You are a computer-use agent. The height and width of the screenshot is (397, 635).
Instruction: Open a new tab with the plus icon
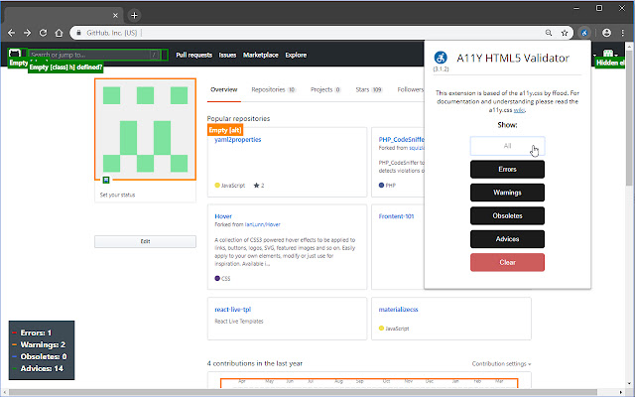(134, 16)
